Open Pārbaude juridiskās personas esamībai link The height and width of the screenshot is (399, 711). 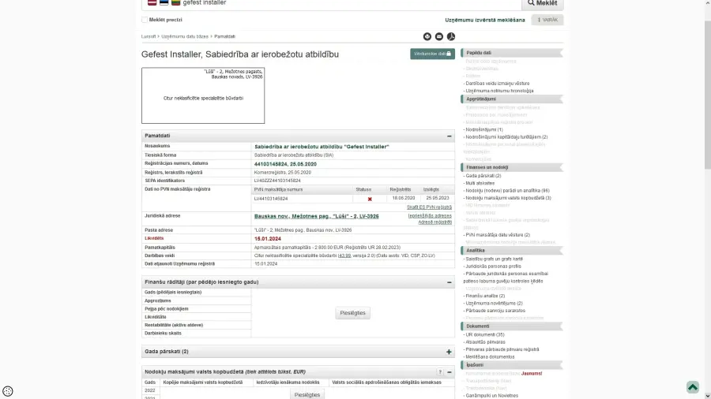[x=506, y=278]
